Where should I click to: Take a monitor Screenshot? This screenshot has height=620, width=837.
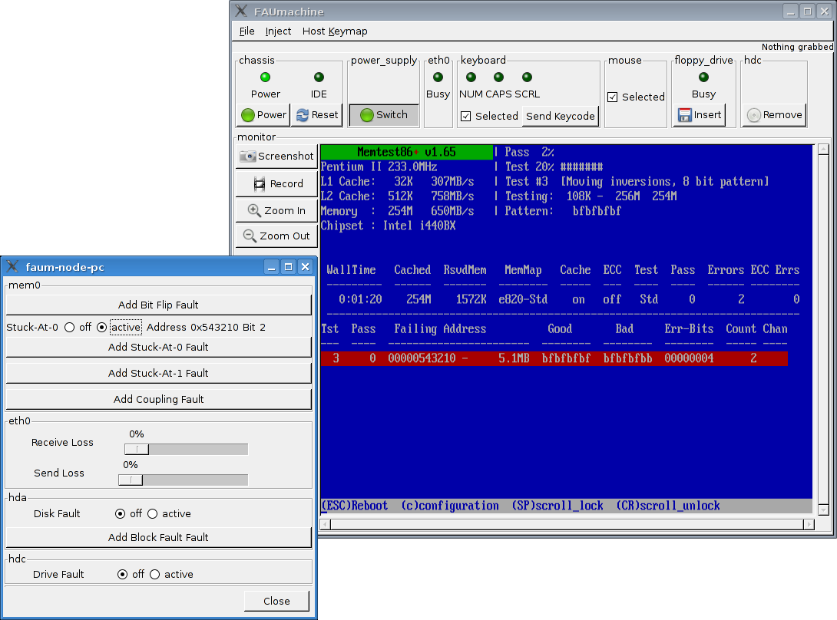tap(276, 157)
